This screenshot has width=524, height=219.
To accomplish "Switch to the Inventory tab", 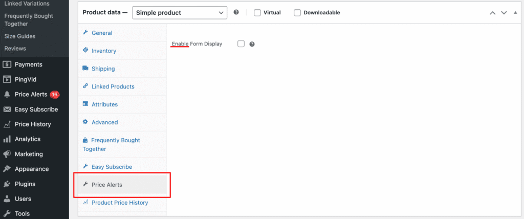I will coord(103,51).
